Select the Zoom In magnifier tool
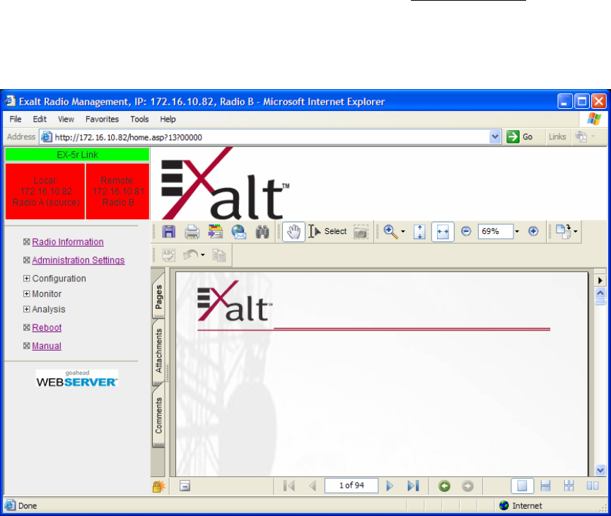The height and width of the screenshot is (516, 611). [x=390, y=232]
